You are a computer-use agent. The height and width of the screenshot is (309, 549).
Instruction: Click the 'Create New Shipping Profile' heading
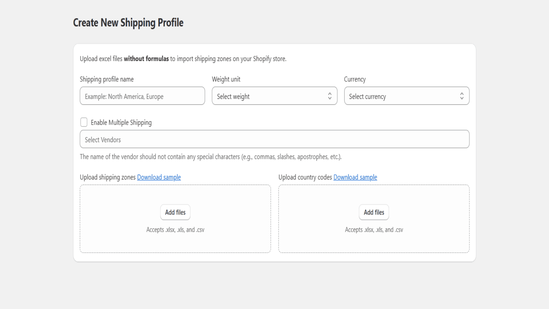point(128,23)
